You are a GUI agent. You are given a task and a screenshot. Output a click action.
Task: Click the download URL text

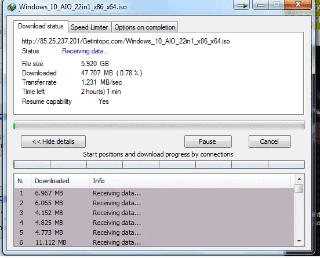(x=126, y=41)
